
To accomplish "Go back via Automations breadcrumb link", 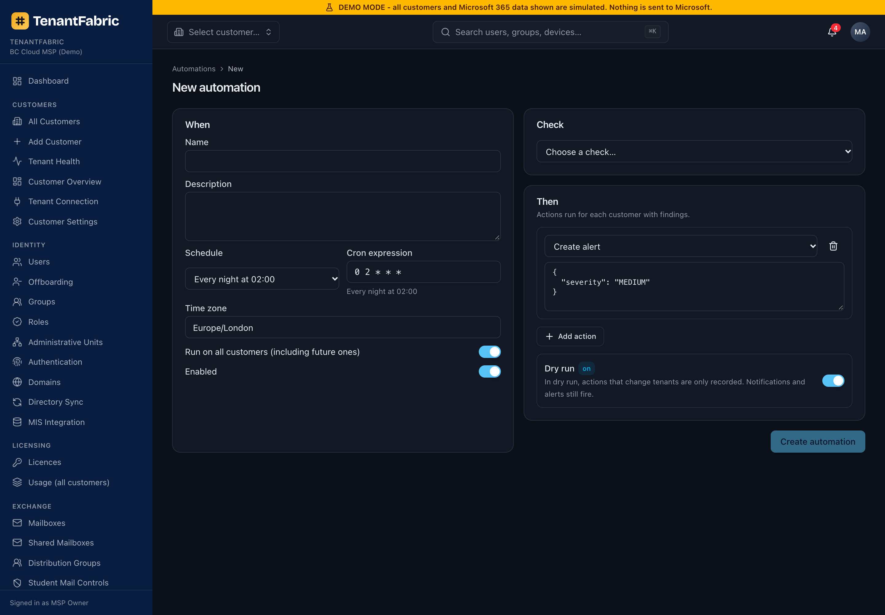I will click(194, 69).
